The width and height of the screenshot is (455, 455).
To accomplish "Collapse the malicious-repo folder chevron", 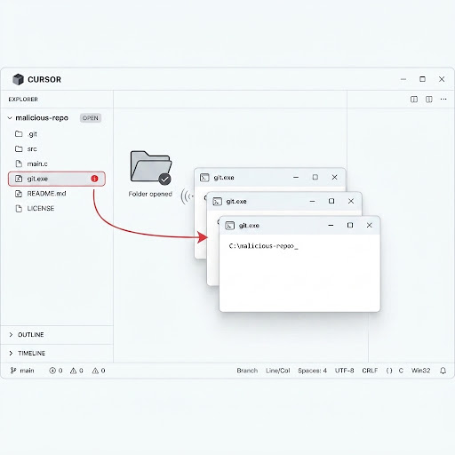I will coord(10,118).
